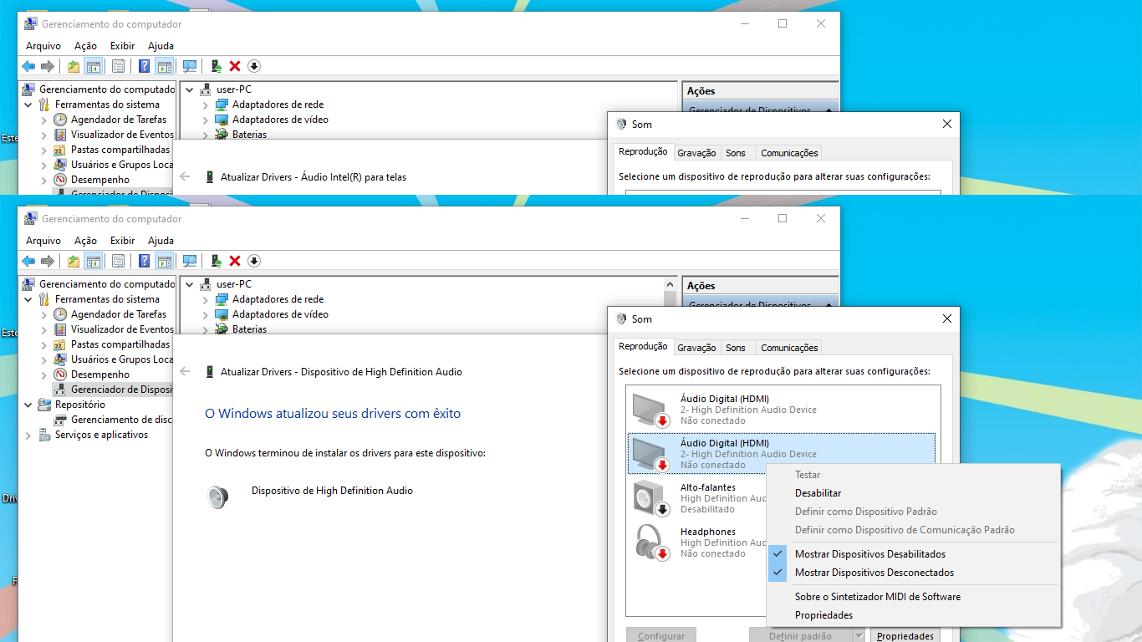Click blue Help question-mark icon in upper window
1142x642 pixels.
point(145,66)
